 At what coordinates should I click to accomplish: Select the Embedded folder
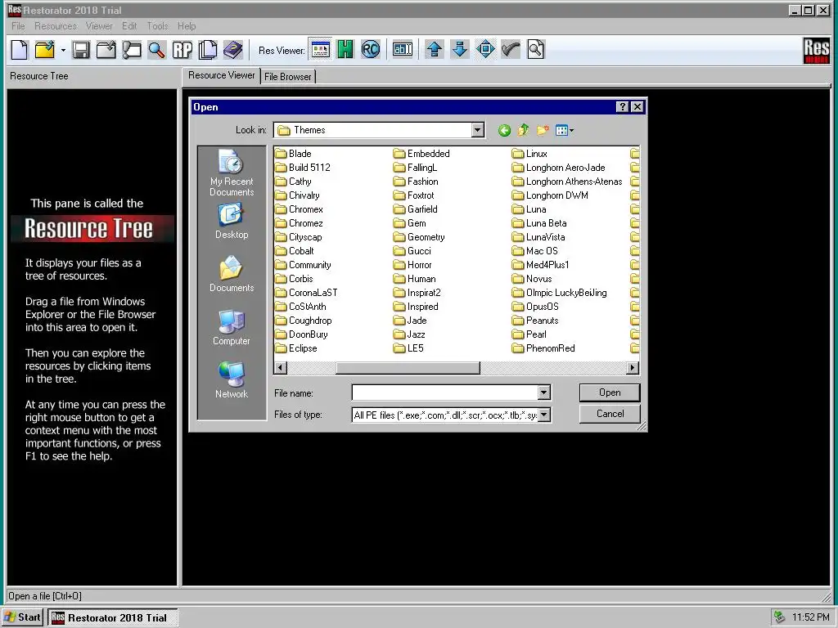click(421, 153)
